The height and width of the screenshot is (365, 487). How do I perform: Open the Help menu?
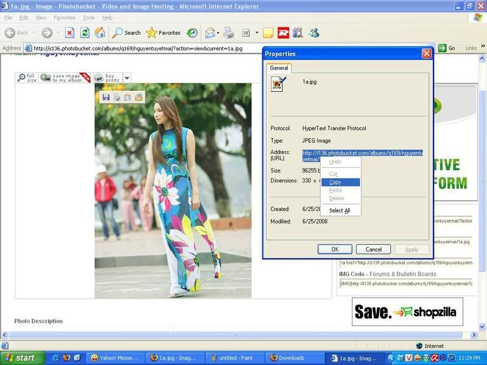(x=107, y=18)
